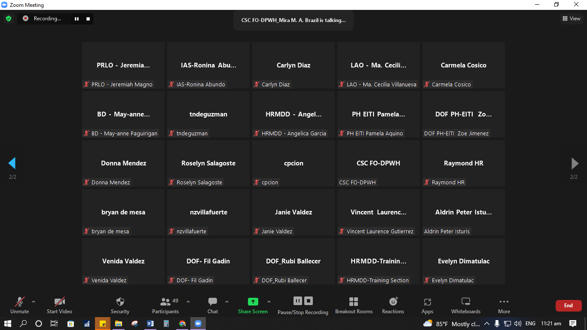Click the Aldrin Peter Isturis name label
The width and height of the screenshot is (587, 330).
click(x=447, y=231)
